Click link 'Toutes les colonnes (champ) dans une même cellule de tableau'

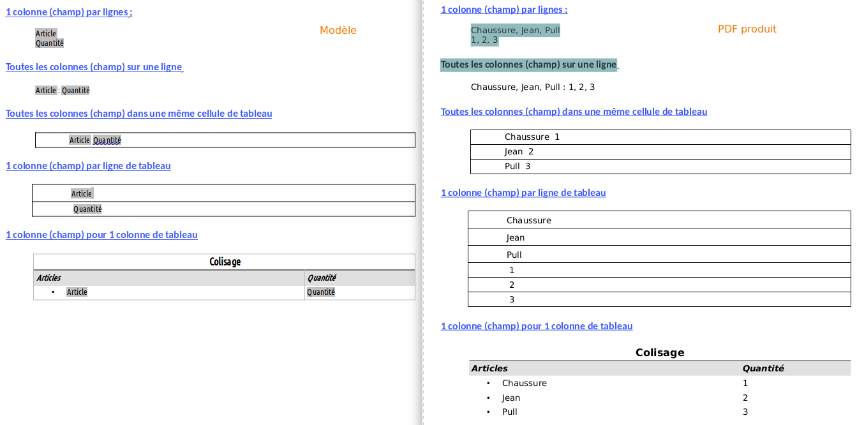click(138, 114)
